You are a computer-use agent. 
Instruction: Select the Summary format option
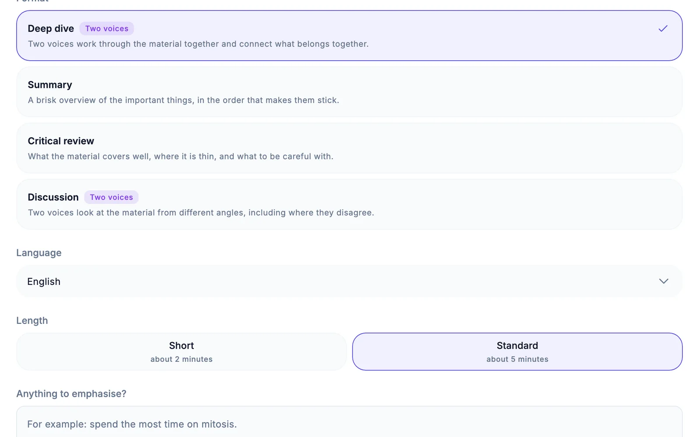click(x=349, y=92)
